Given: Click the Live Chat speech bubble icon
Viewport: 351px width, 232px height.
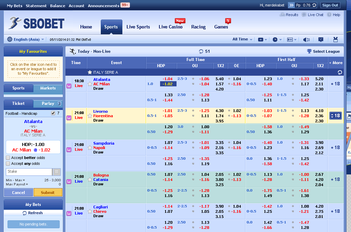Looking at the screenshot, I should [x=304, y=15].
